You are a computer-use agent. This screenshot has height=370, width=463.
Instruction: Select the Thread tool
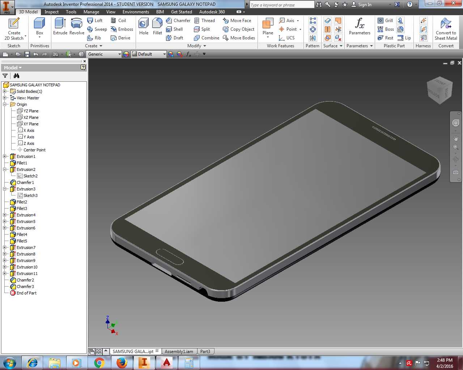pyautogui.click(x=204, y=21)
